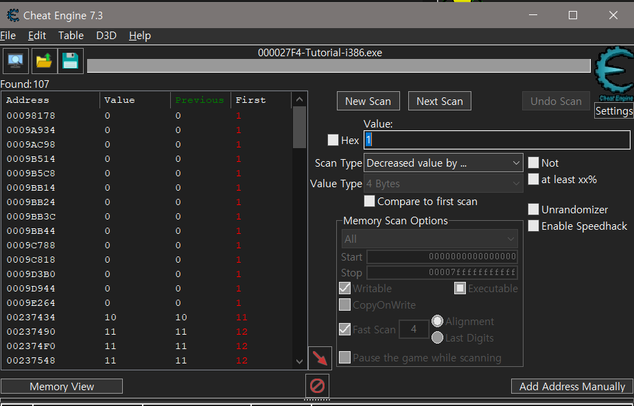Click Add Address Manually button
The width and height of the screenshot is (634, 406).
pos(572,386)
